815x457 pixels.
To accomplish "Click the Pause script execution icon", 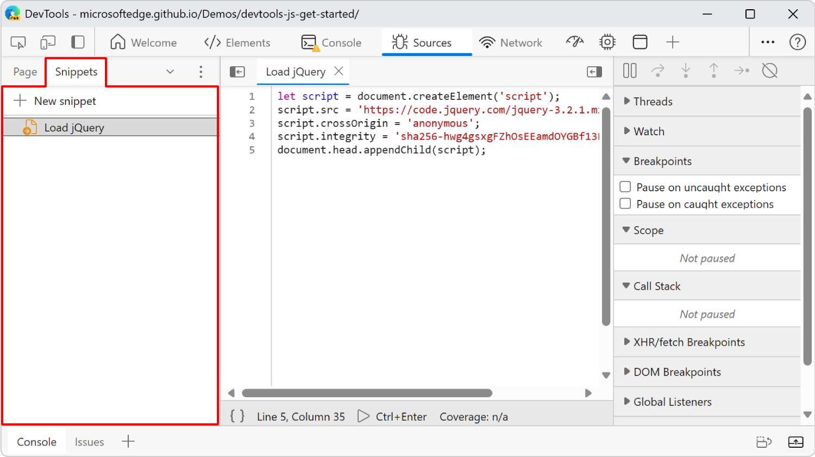I will pos(629,71).
